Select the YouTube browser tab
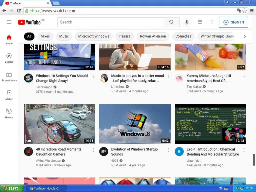The height and width of the screenshot is (192, 256). pyautogui.click(x=27, y=3)
